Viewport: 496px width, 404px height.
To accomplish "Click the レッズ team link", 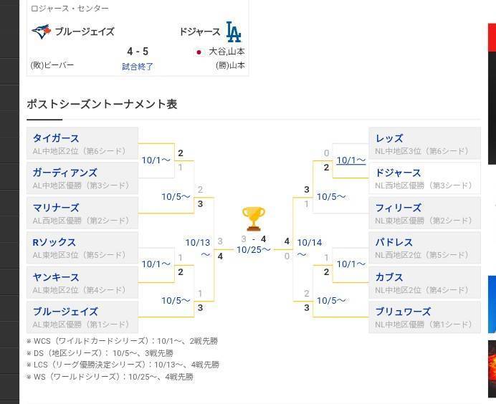I will click(x=389, y=138).
